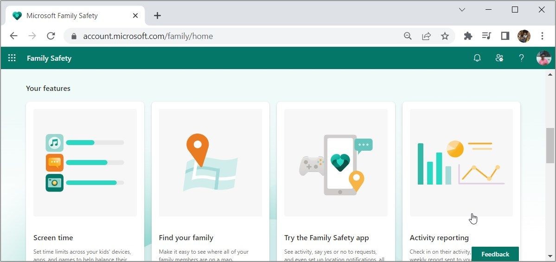Viewport: 556px width, 262px height.
Task: Toggle the browser side panel
Action: 505,36
